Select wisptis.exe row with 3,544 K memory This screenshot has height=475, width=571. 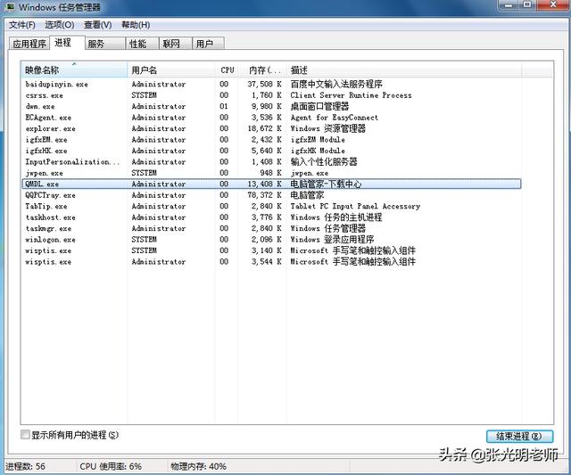click(x=271, y=261)
